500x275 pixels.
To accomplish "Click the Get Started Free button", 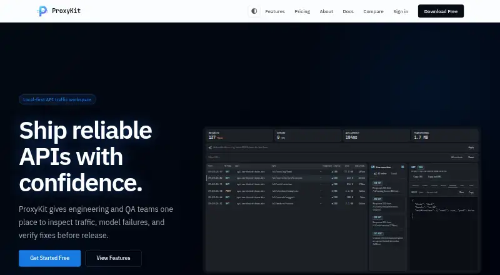I will point(50,258).
